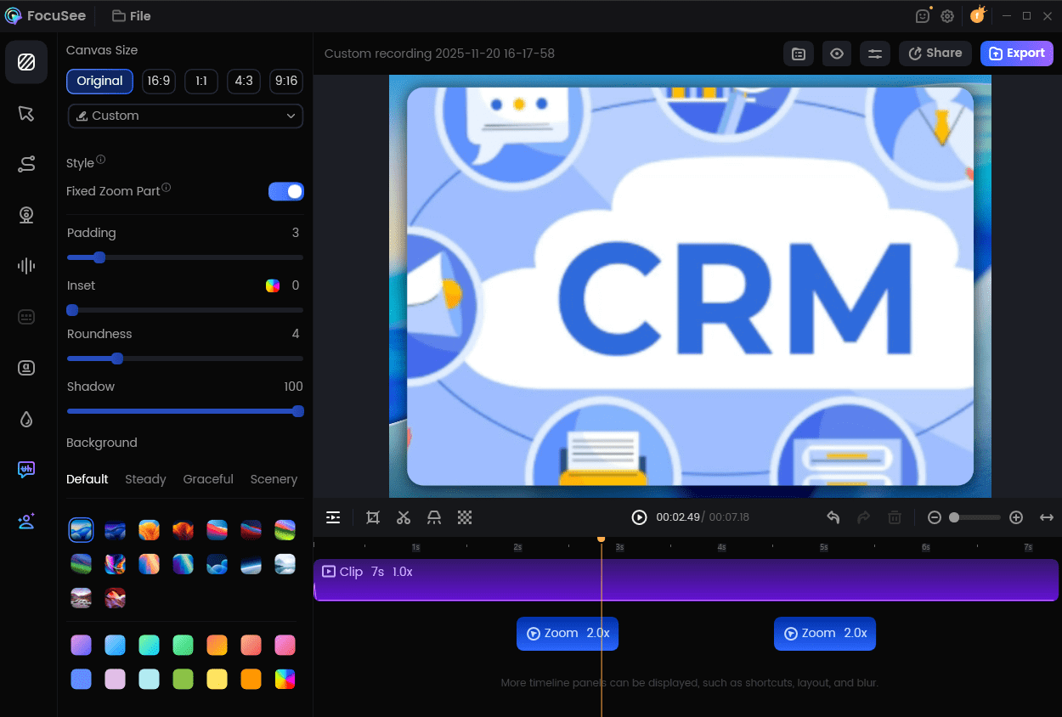Viewport: 1062px width, 717px height.
Task: Expand the timeline panels list icon
Action: point(333,517)
